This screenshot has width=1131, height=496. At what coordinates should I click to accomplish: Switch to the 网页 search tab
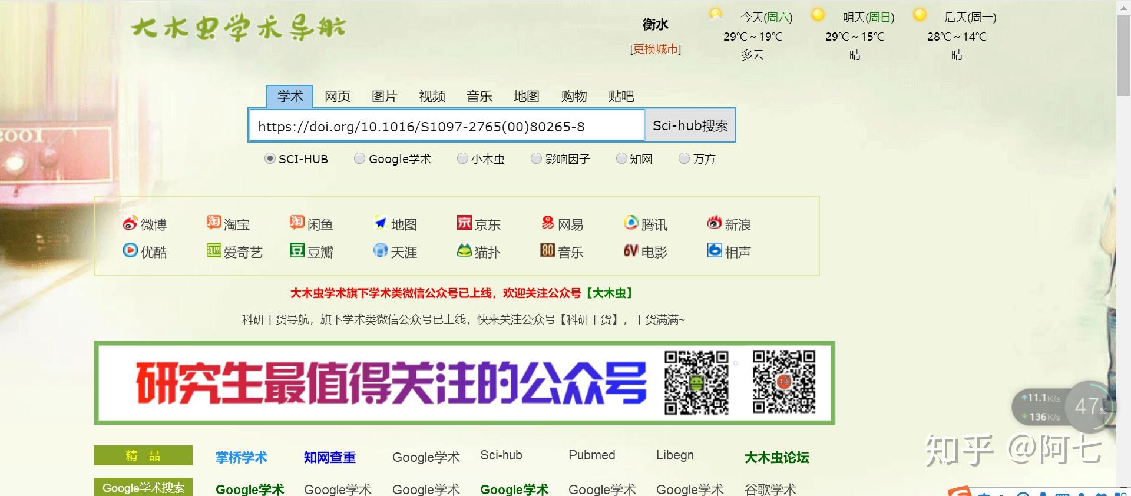337,96
